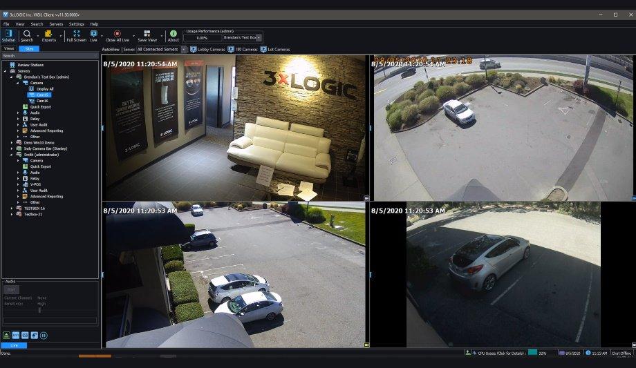Select User Audit under Smith server
The image size is (636, 368).
pyautogui.click(x=39, y=191)
